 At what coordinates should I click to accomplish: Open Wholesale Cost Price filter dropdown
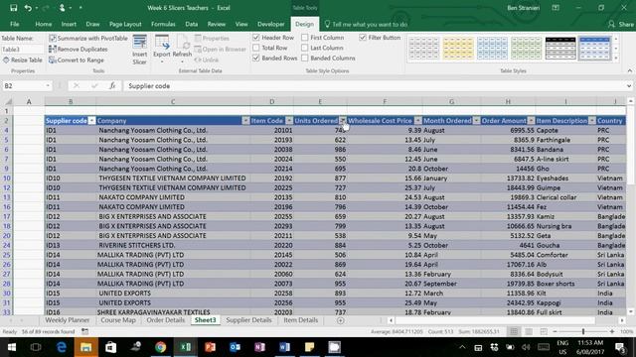pos(417,121)
